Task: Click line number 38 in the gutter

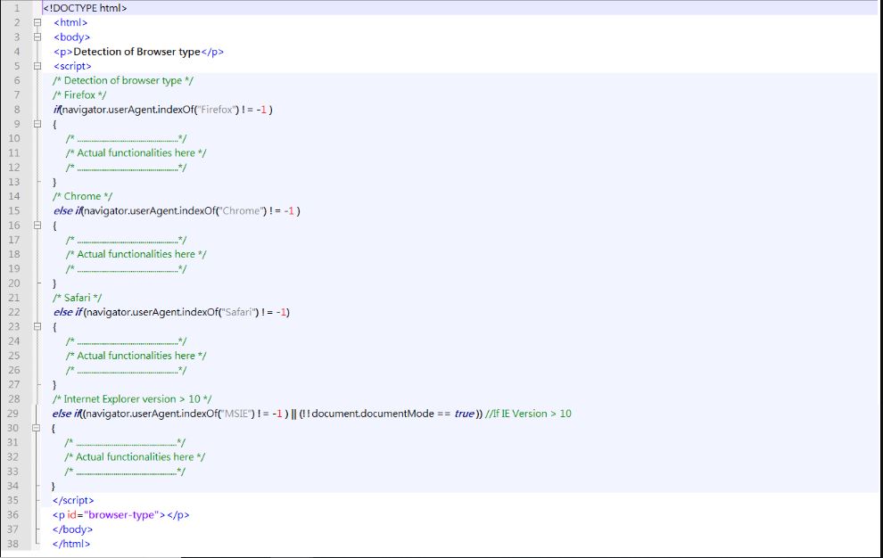Action: (x=14, y=544)
